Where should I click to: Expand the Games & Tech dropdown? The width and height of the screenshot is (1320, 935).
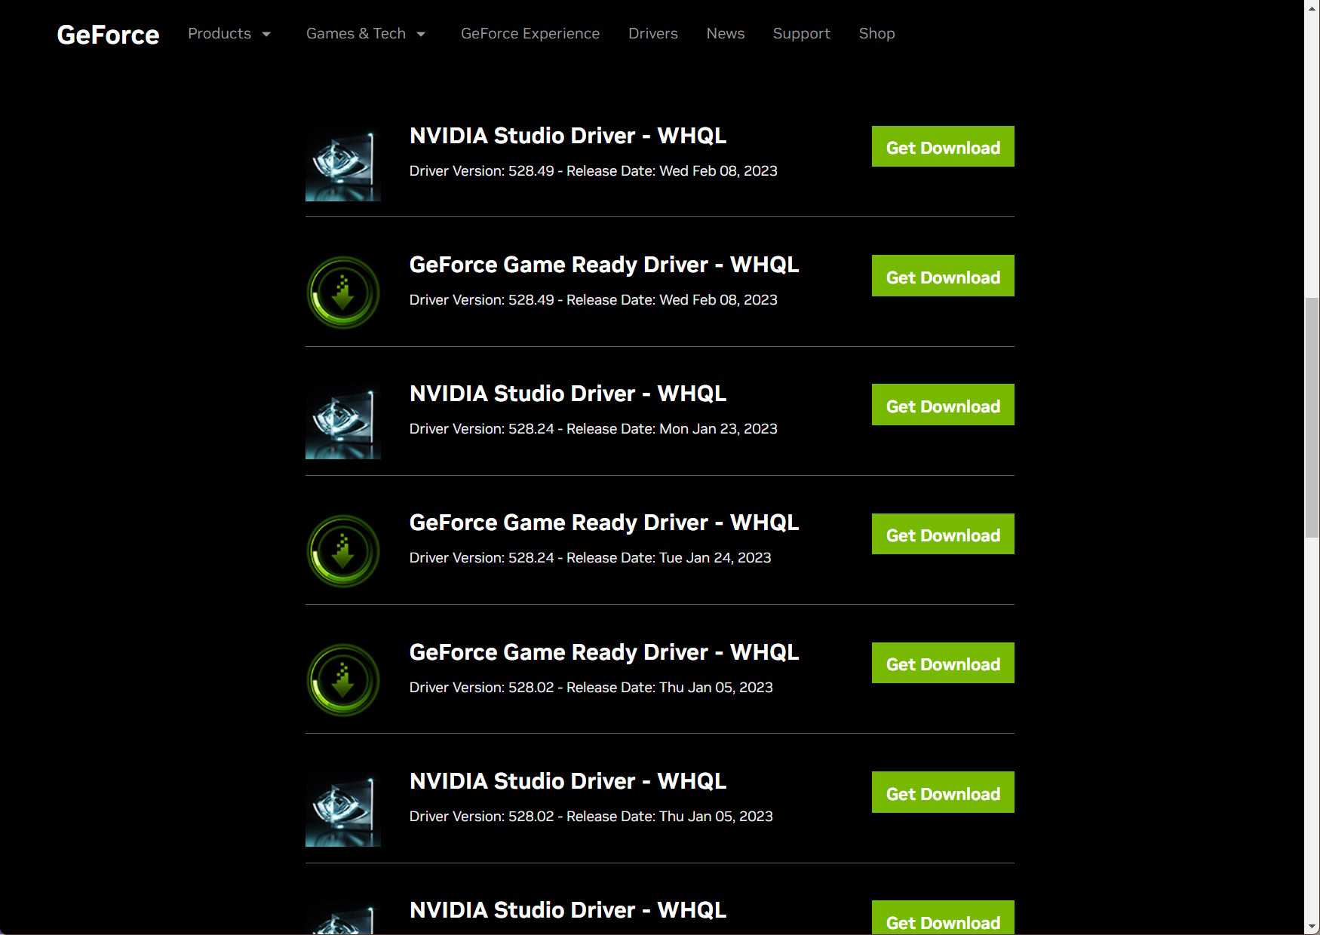(366, 34)
